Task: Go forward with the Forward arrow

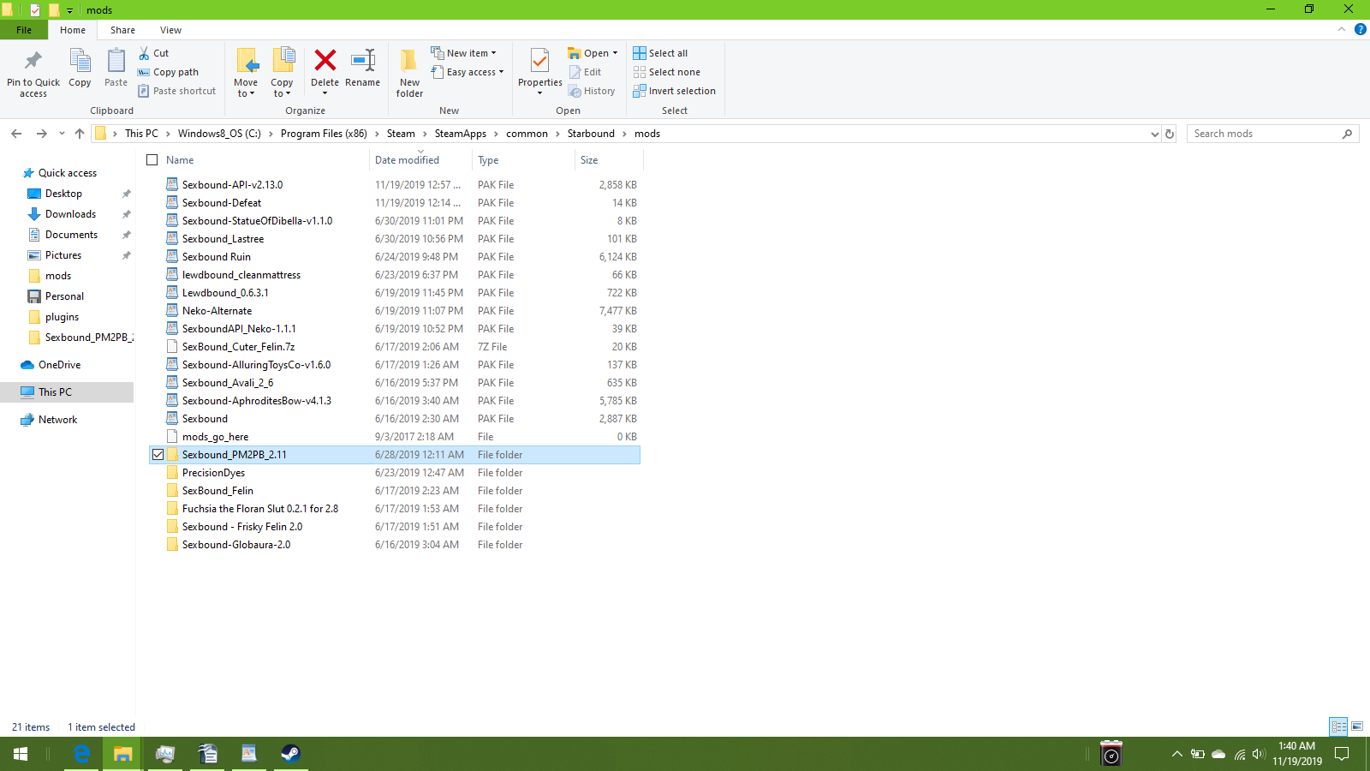Action: pyautogui.click(x=41, y=134)
